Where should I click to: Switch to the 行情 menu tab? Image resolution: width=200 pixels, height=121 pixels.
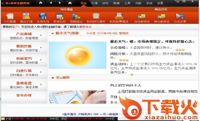[94, 3]
